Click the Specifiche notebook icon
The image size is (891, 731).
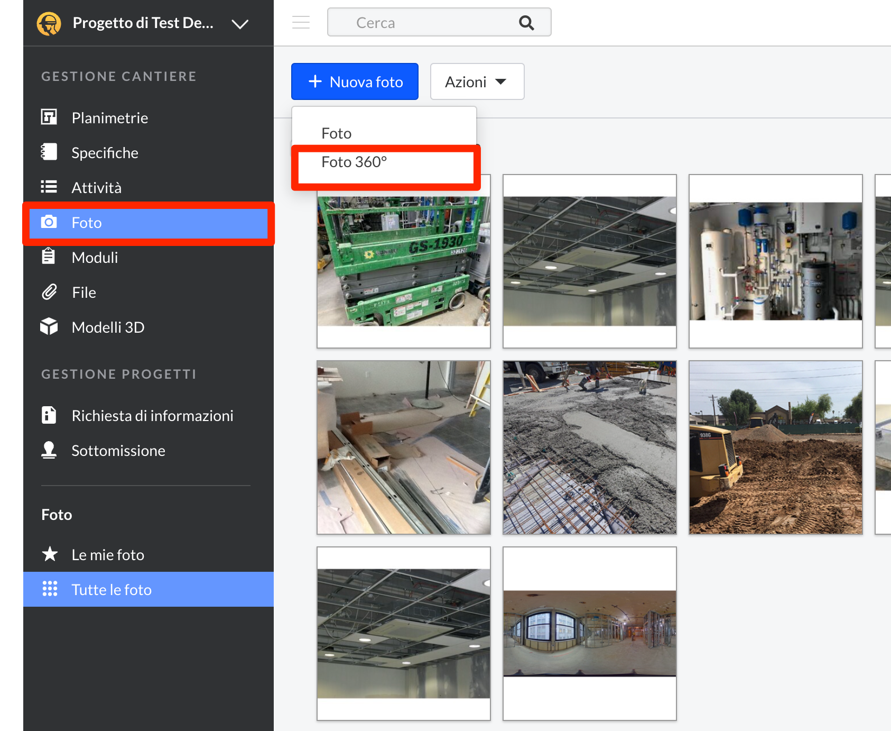point(49,152)
